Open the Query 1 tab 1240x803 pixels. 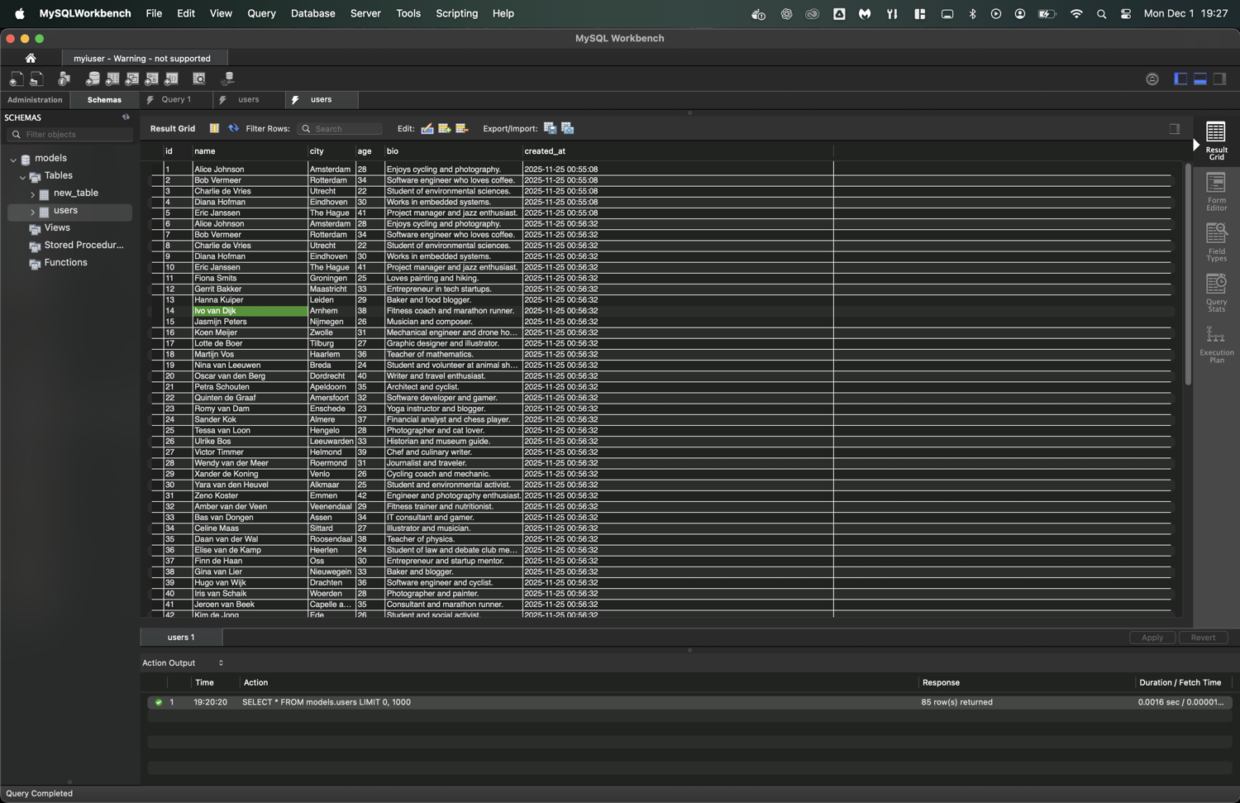click(x=175, y=99)
